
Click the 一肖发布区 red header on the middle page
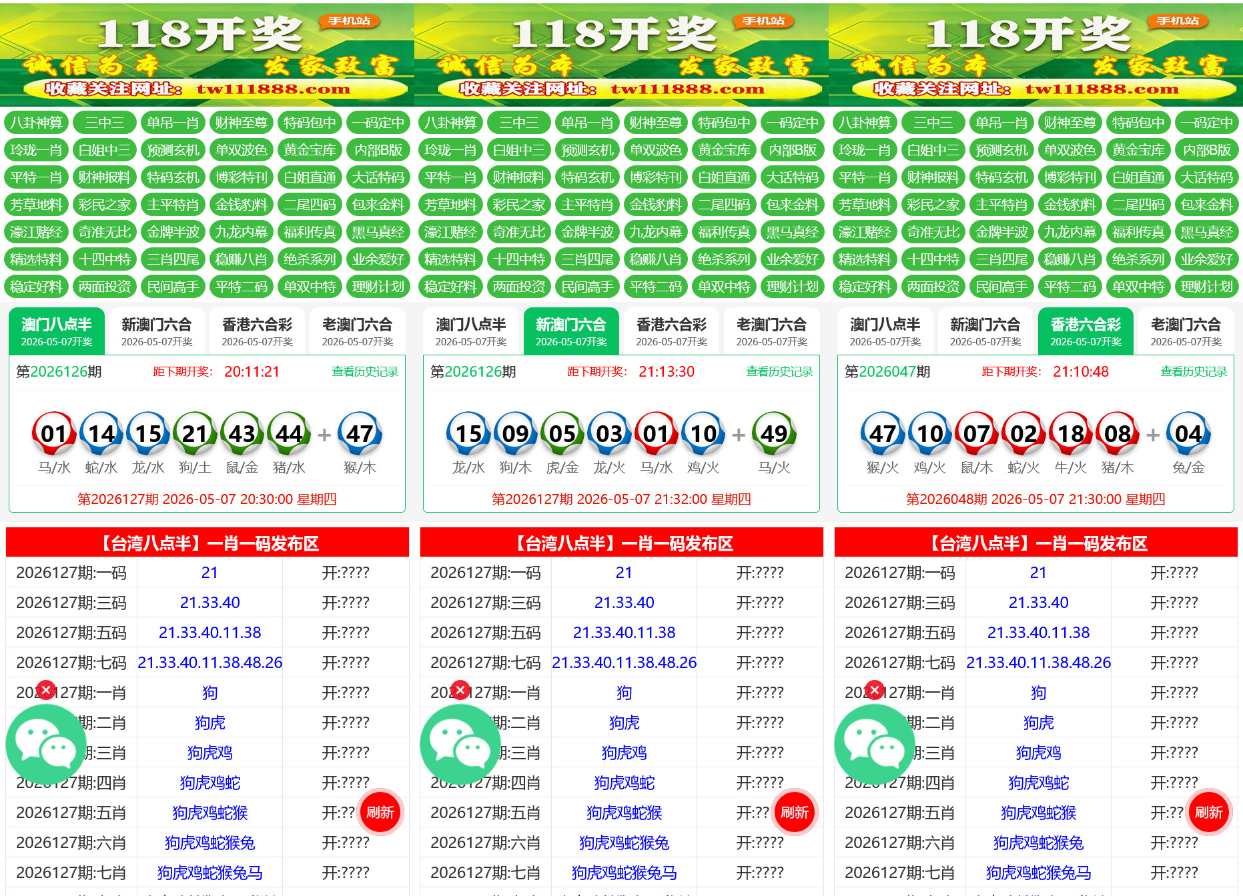point(622,543)
